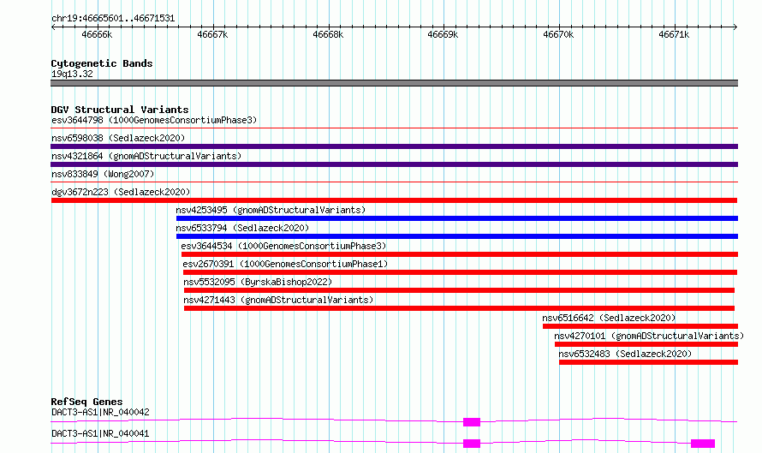Click the thin esv3644798 red line
Screen dimensions: 762x453
click(394, 128)
